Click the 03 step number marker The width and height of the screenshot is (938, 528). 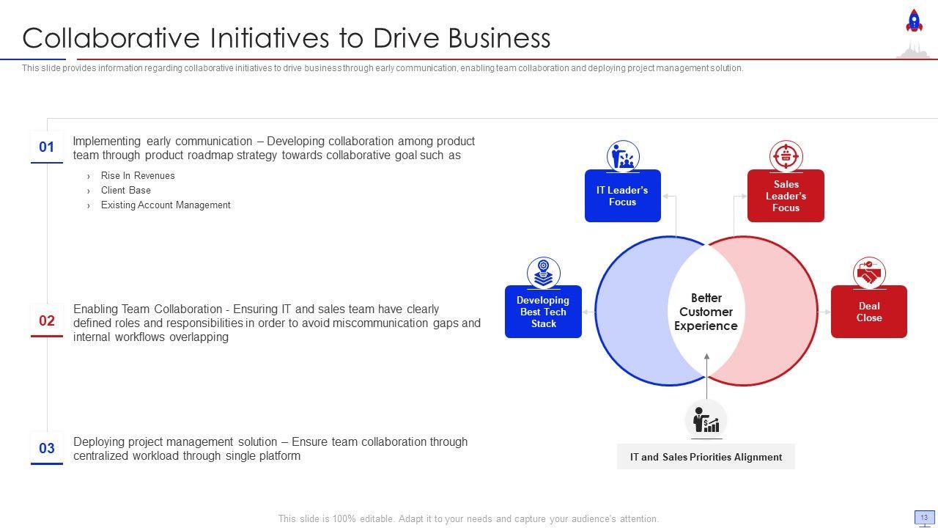47,448
